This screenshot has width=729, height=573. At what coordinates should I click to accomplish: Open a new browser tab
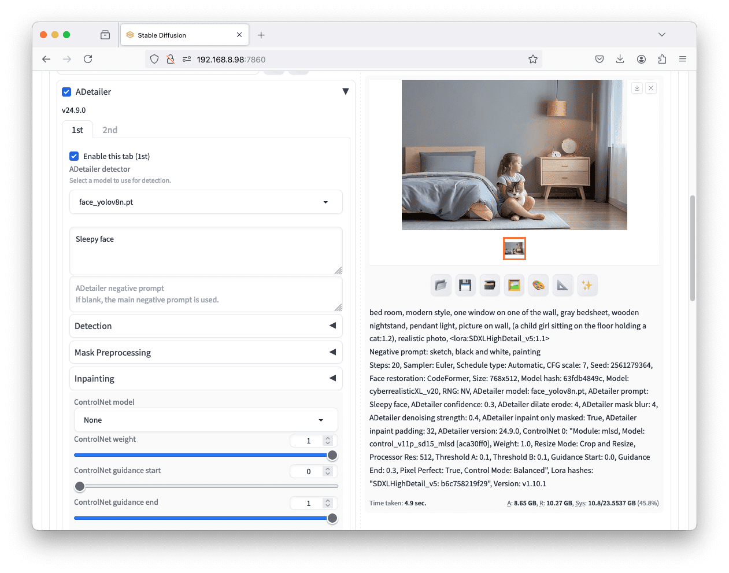coord(261,35)
